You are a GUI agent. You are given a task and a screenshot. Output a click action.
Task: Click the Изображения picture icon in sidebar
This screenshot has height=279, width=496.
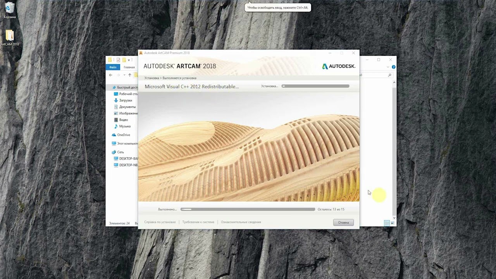coord(116,113)
